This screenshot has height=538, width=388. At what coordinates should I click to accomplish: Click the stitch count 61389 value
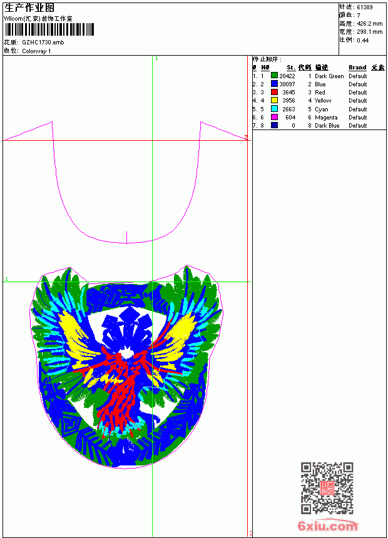365,8
